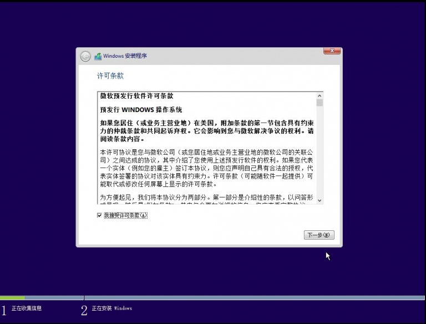426x324 pixels.
Task: Close the Windows 安装程序 window
Action: point(332,51)
